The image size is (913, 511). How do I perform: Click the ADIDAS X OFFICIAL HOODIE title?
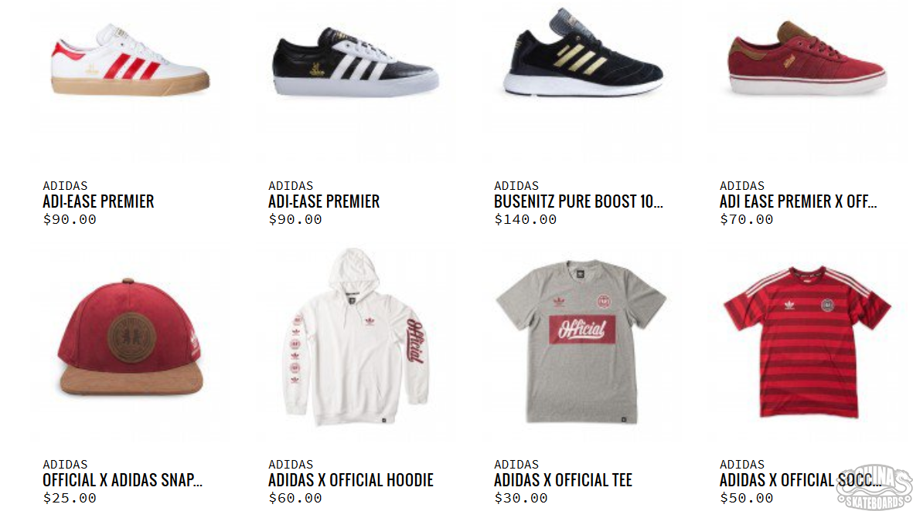click(x=351, y=480)
